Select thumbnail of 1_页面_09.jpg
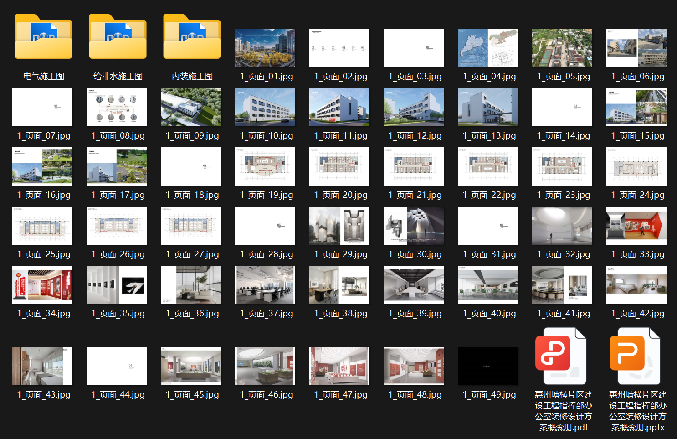Screen dimensions: 677x439 [x=191, y=107]
